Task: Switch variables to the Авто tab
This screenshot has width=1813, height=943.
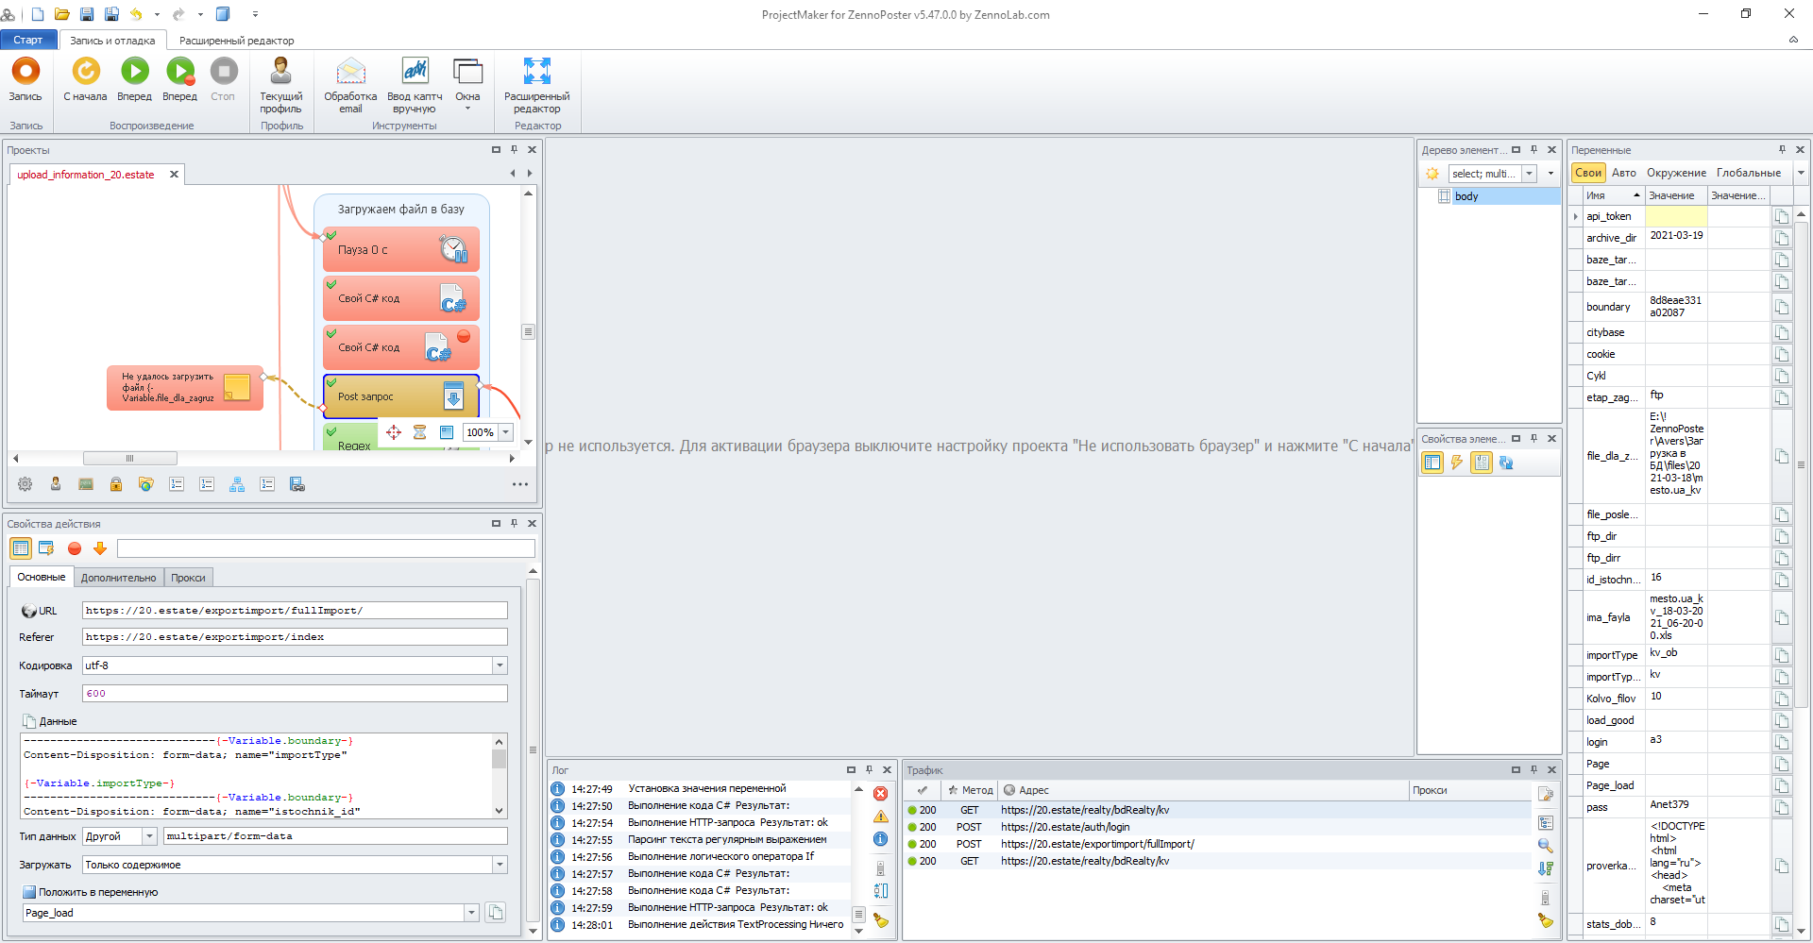Action: pyautogui.click(x=1624, y=173)
